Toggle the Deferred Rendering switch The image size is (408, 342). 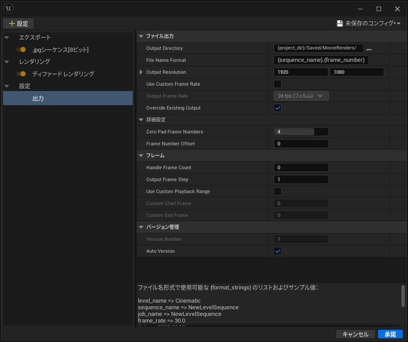pyautogui.click(x=21, y=74)
